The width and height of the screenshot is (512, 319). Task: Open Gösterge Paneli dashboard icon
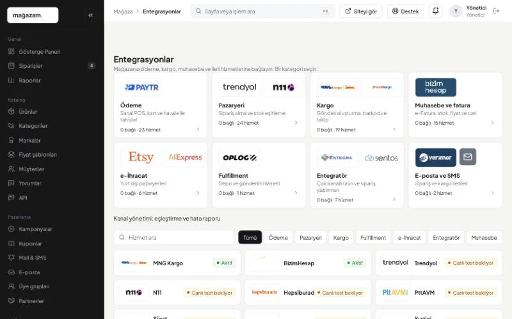click(x=12, y=52)
